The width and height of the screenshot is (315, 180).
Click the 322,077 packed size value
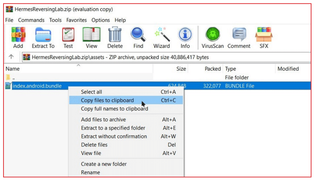(x=212, y=86)
